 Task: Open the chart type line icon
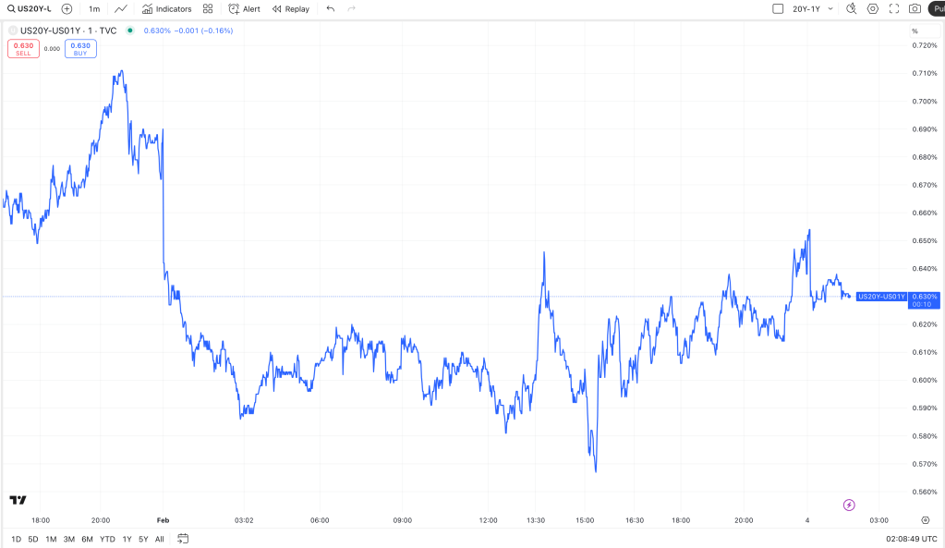pyautogui.click(x=121, y=8)
